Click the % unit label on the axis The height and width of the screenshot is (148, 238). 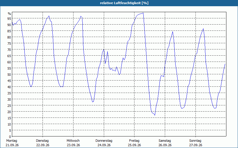(10, 14)
